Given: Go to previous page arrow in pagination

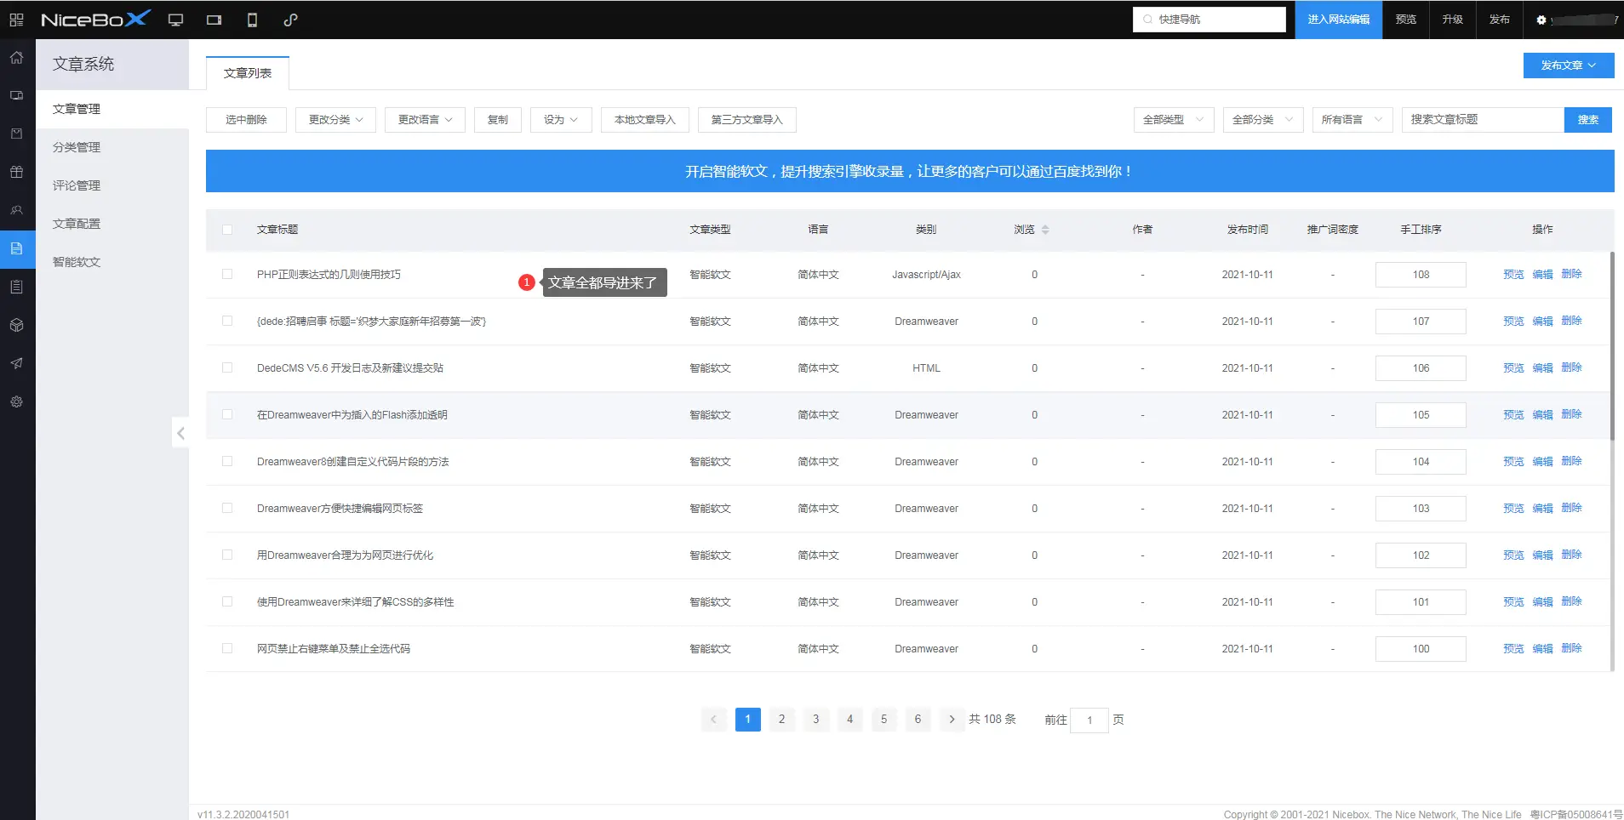Looking at the screenshot, I should pos(713,720).
